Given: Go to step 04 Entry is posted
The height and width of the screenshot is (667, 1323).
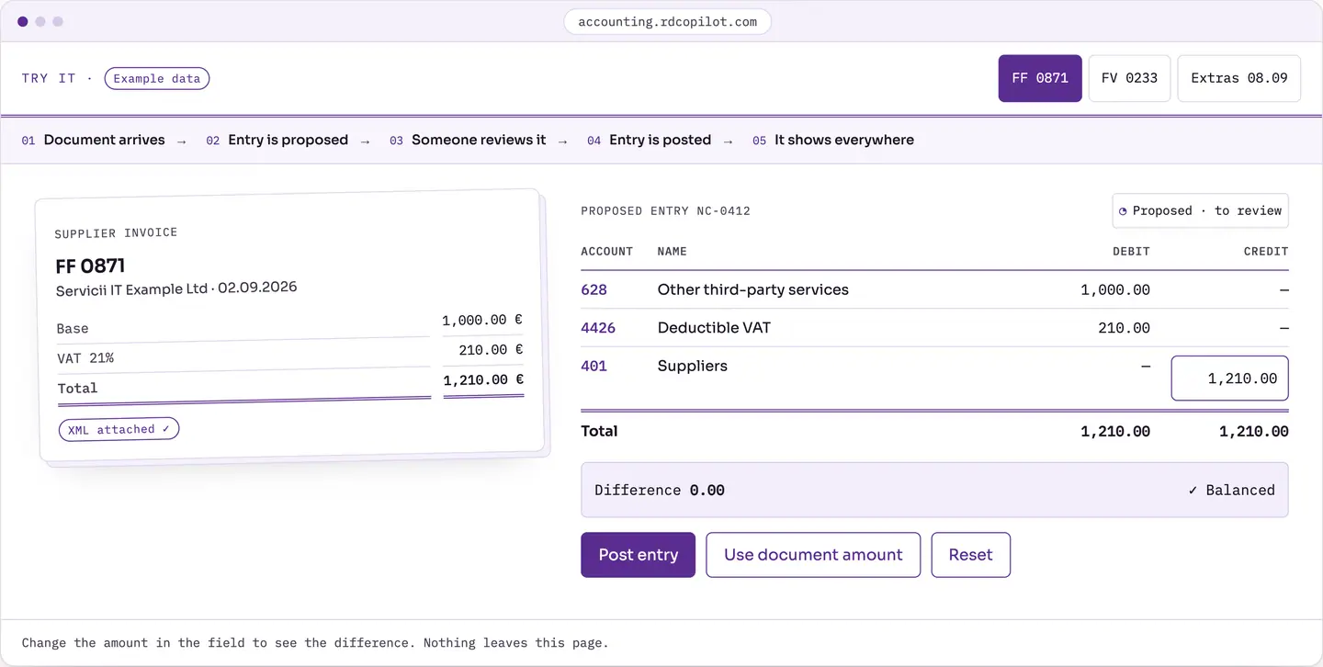Looking at the screenshot, I should click(x=650, y=141).
